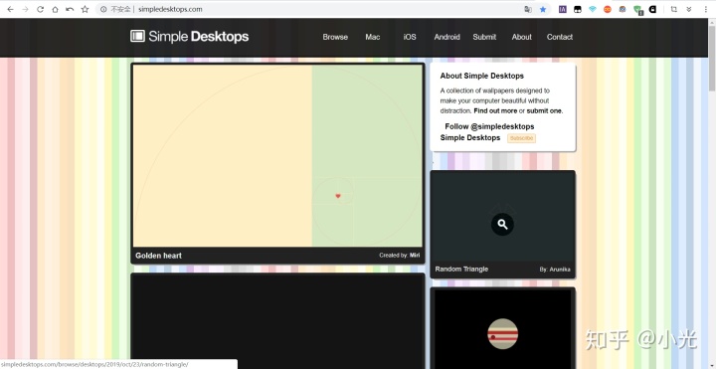Viewport: 716px width, 369px height.
Task: Click the Subscribe button
Action: click(521, 138)
